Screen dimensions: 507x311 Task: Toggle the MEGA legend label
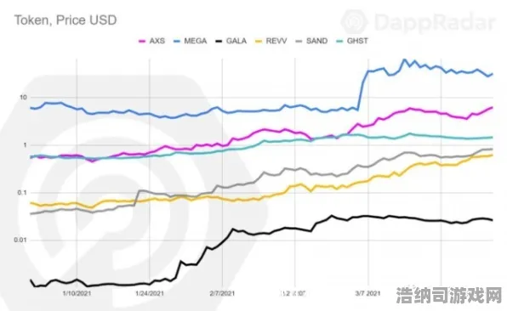pyautogui.click(x=196, y=41)
